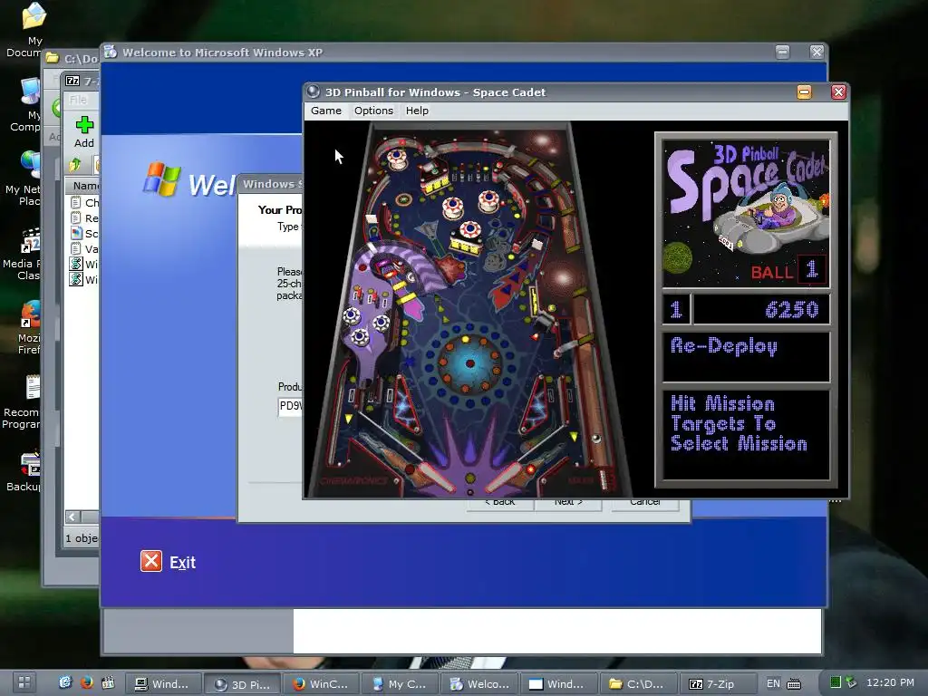The height and width of the screenshot is (696, 928).
Task: Click the Hit Mission Targets message
Action: tap(746, 434)
